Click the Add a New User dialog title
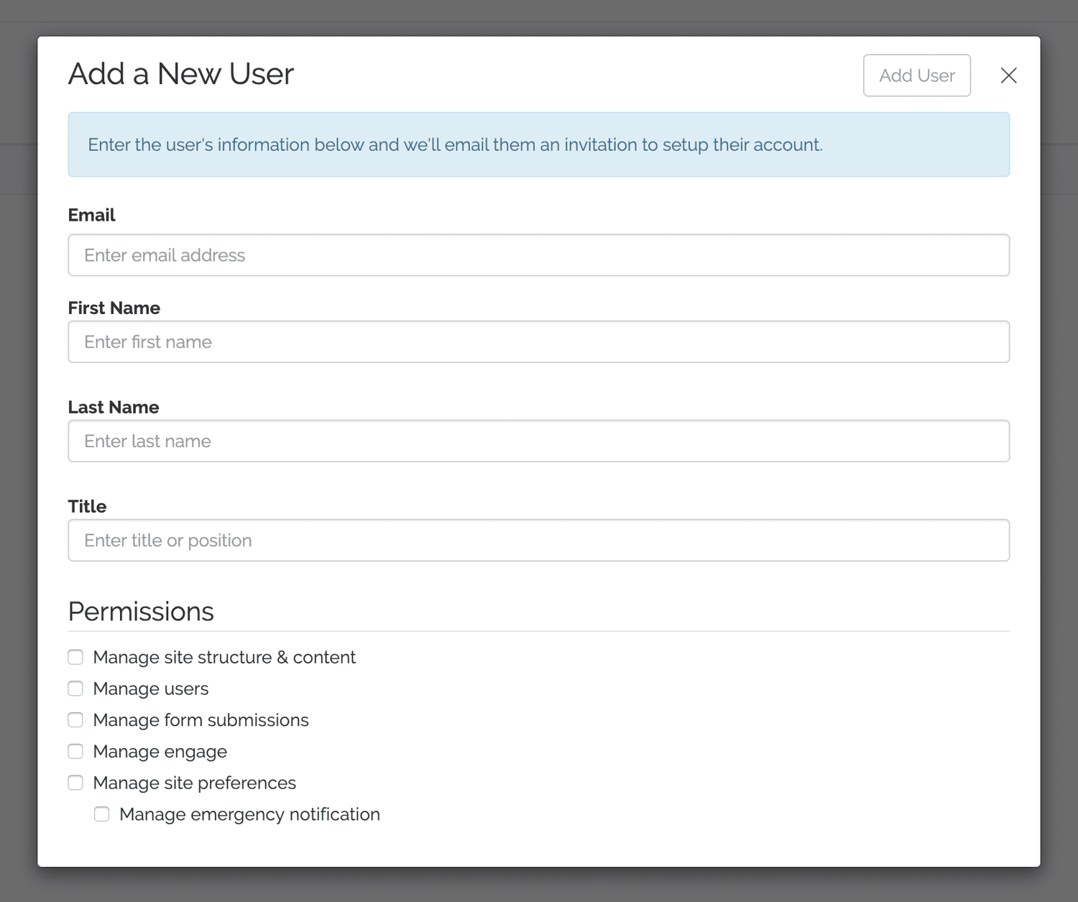 pos(180,73)
